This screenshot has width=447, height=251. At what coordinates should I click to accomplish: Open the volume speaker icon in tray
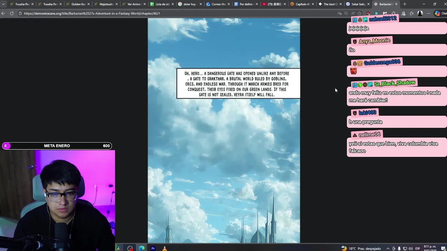(410, 249)
